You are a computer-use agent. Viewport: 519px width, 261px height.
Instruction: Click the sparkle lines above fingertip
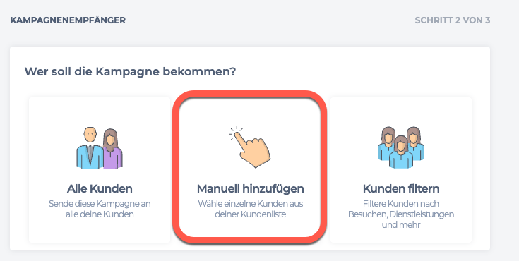235,131
